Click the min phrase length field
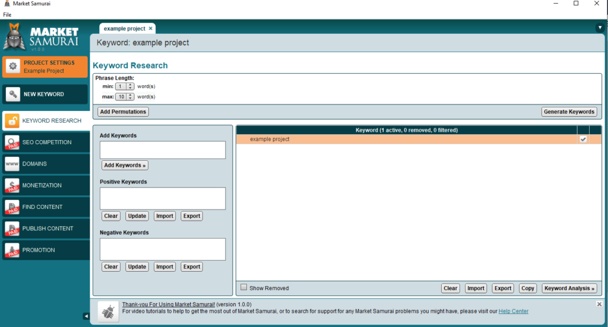The height and width of the screenshot is (327, 608). click(x=121, y=87)
